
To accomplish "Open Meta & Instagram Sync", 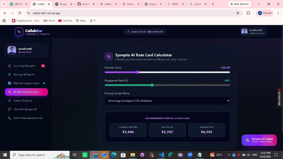I will (26, 83).
